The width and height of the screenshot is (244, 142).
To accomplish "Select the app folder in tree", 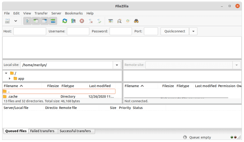I will (x=19, y=78).
